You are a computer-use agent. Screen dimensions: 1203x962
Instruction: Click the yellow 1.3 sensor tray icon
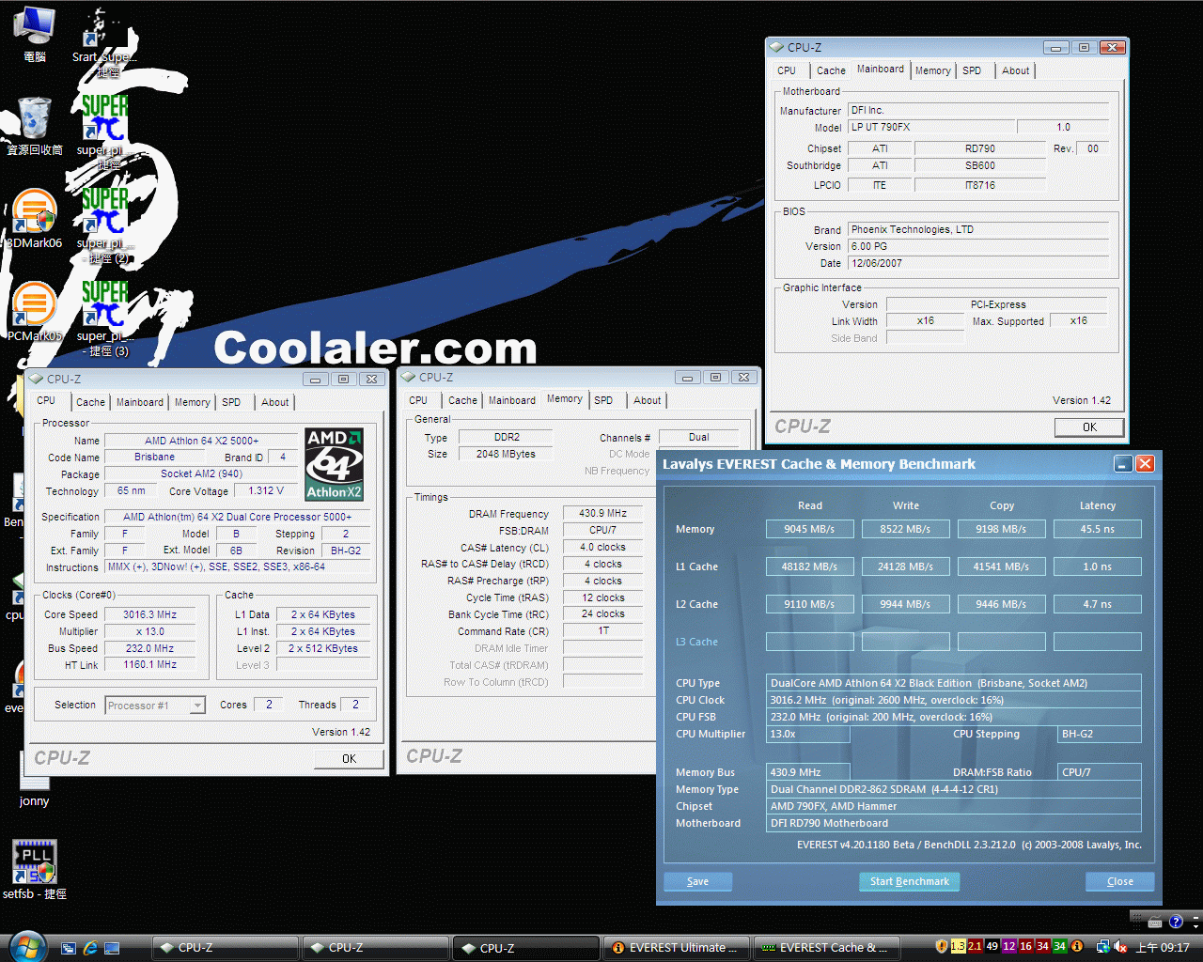pyautogui.click(x=959, y=947)
